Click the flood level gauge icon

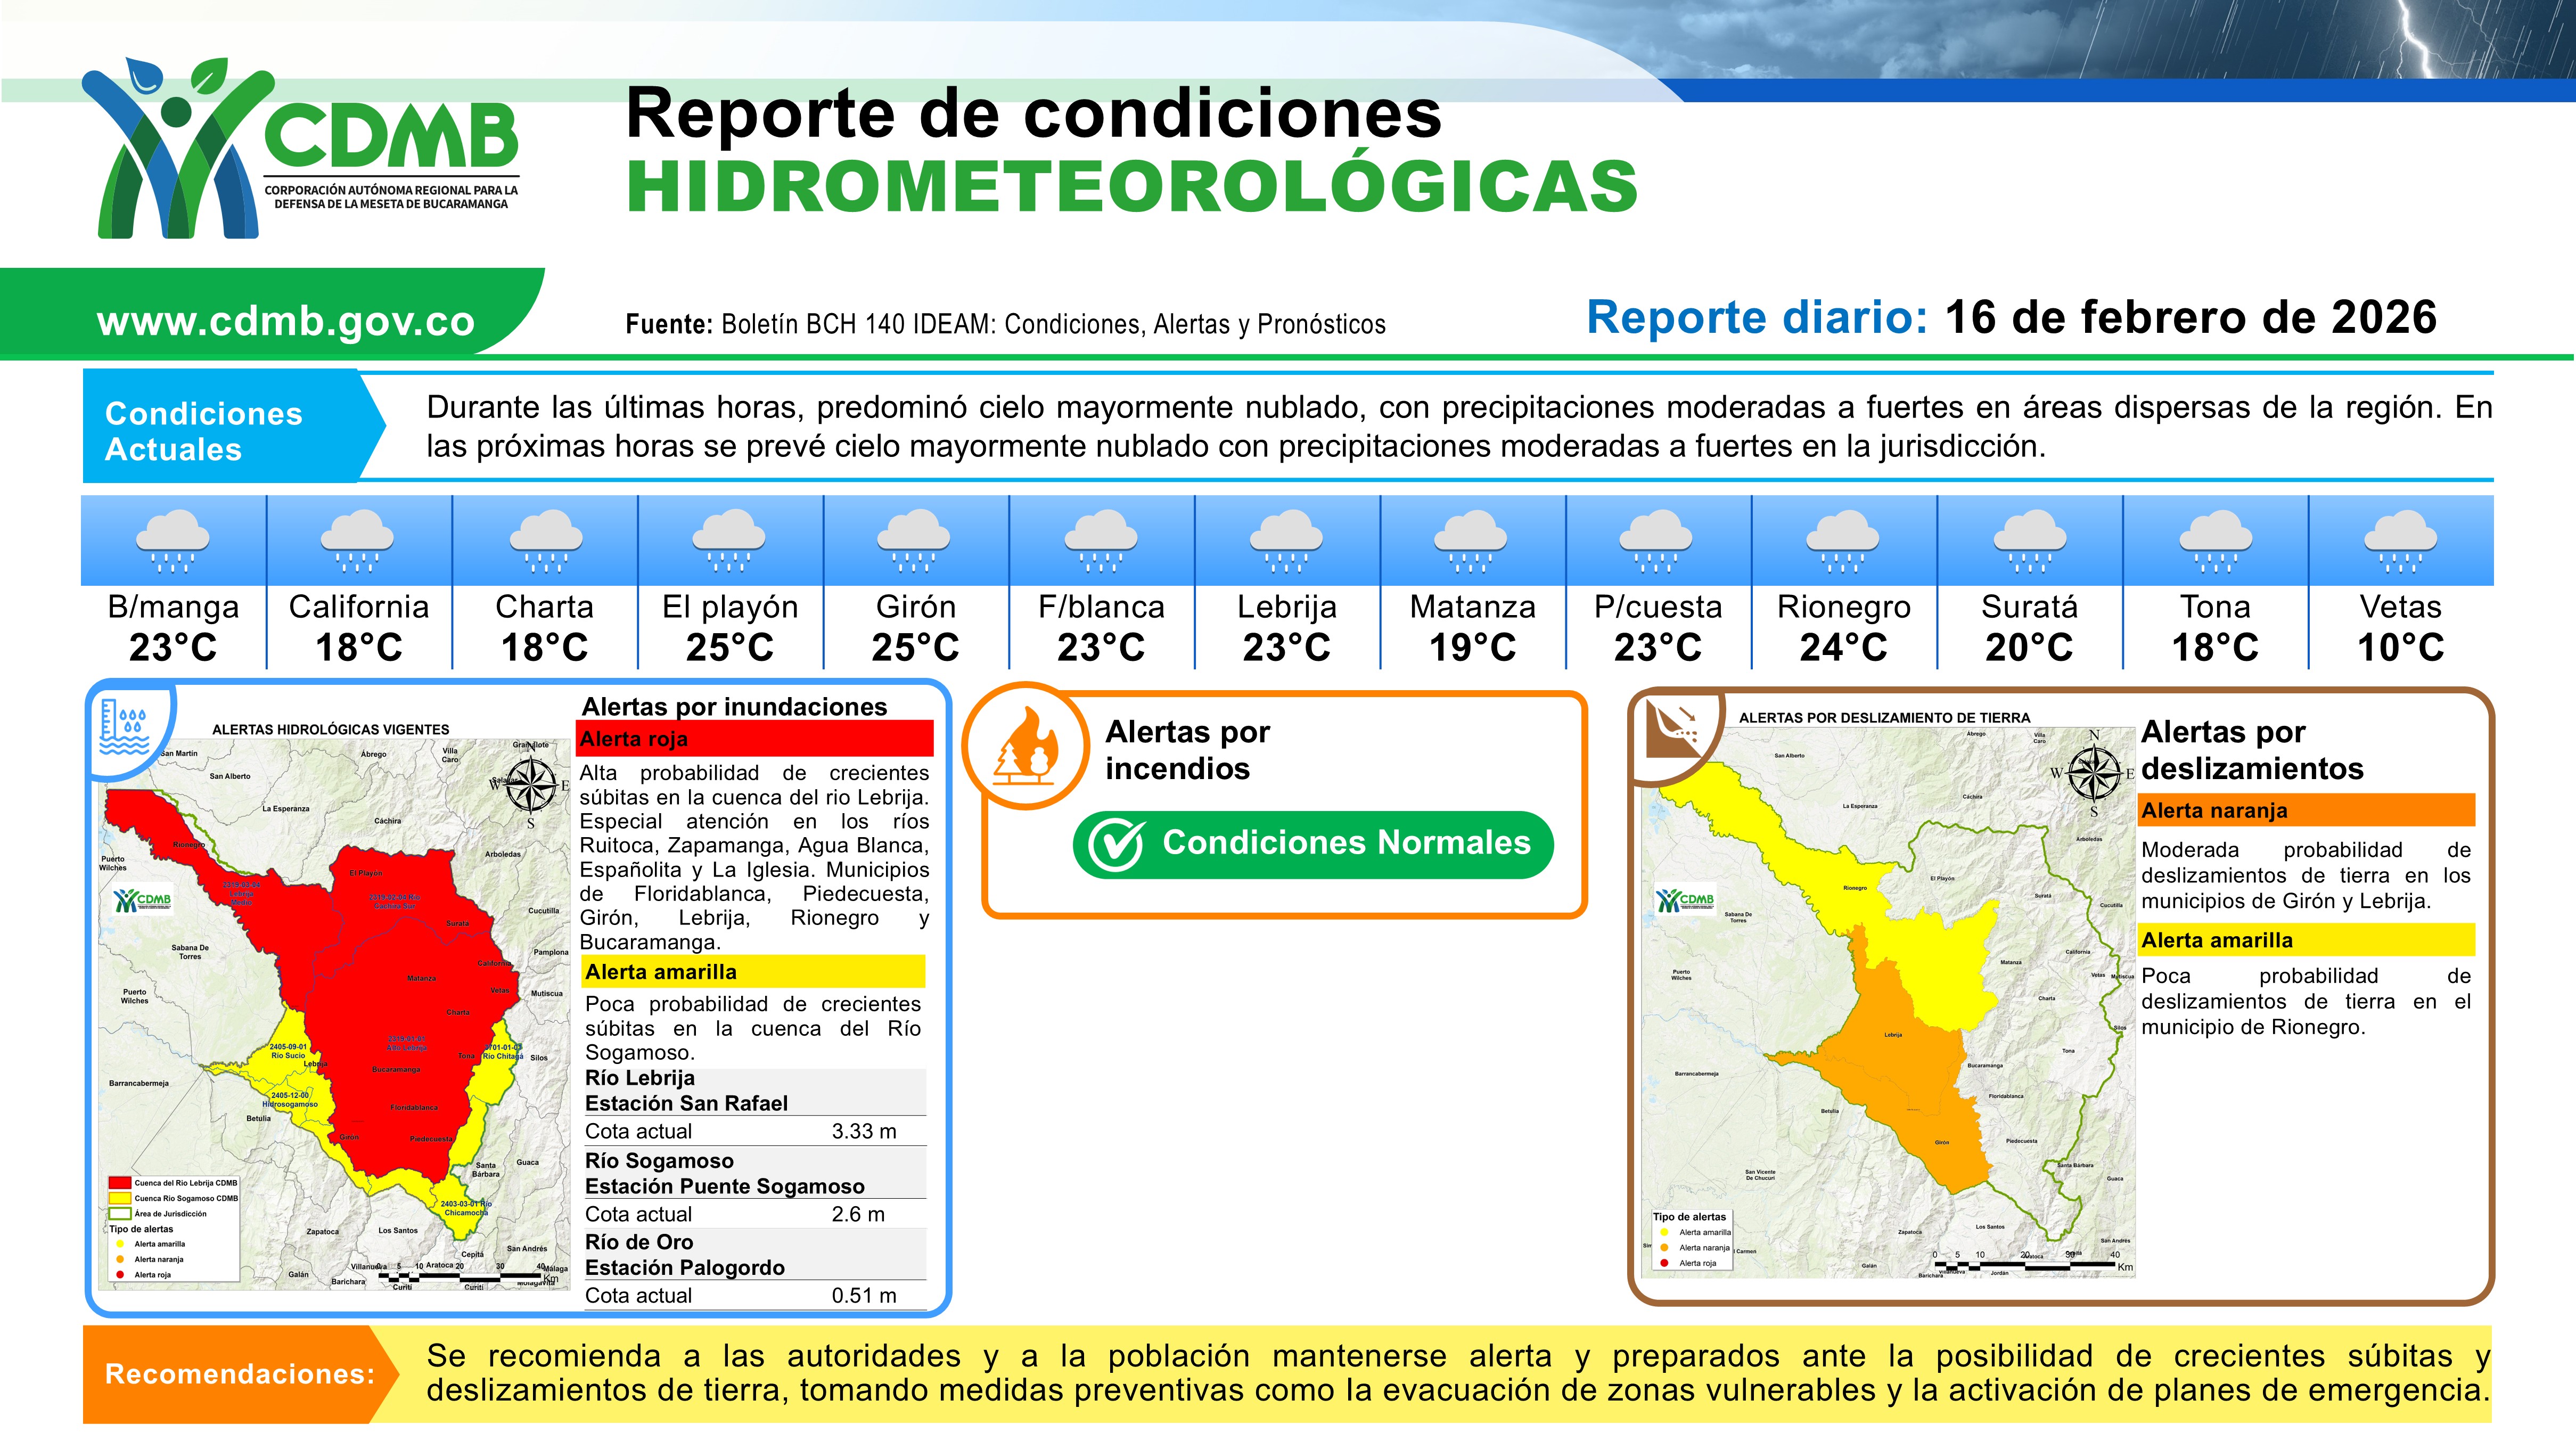coord(124,727)
